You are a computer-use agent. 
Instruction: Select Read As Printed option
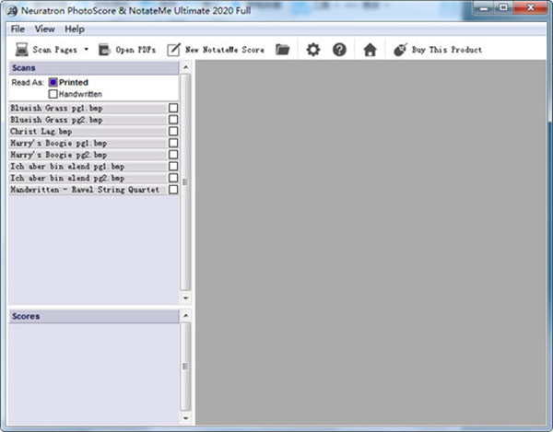pyautogui.click(x=53, y=83)
